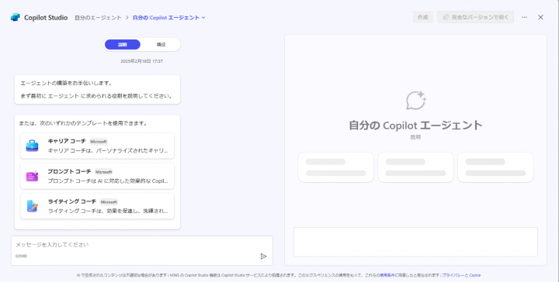Click the Microsoft badge beside プロンプト コーチ
The image size is (559, 282).
[104, 172]
